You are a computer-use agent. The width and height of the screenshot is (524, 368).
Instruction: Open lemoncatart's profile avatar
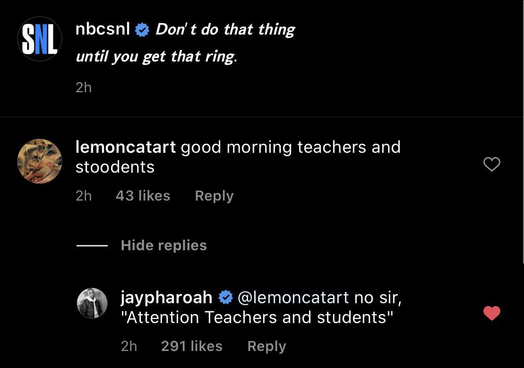coord(39,161)
